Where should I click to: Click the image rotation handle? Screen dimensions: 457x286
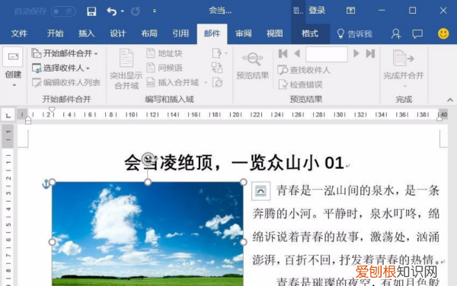148,158
